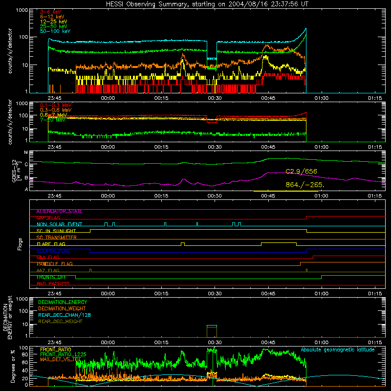Image resolution: width=391 pixels, height=391 pixels.
Task: Click '23:45' time label under the GOES panel
Action: pos(54,196)
